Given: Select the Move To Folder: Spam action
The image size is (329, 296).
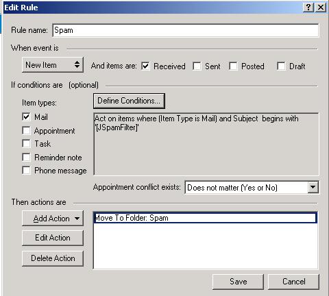Looking at the screenshot, I should click(x=205, y=218).
